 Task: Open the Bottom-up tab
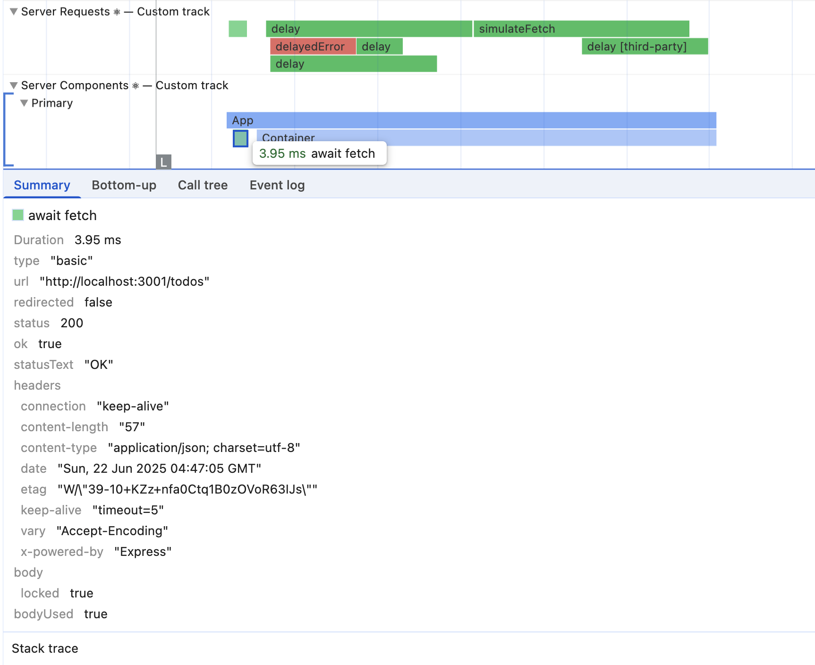pos(124,185)
